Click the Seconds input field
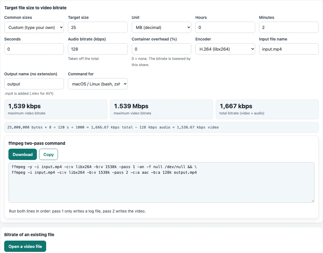The height and width of the screenshot is (253, 323). click(x=34, y=49)
